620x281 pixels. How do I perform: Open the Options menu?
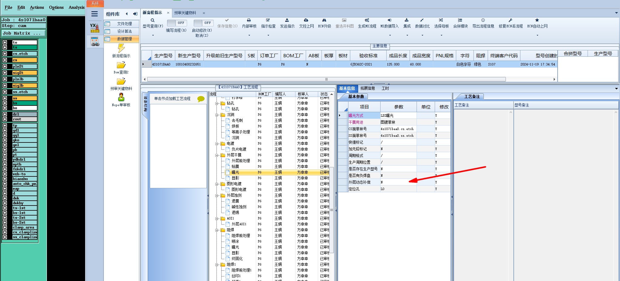pyautogui.click(x=56, y=7)
